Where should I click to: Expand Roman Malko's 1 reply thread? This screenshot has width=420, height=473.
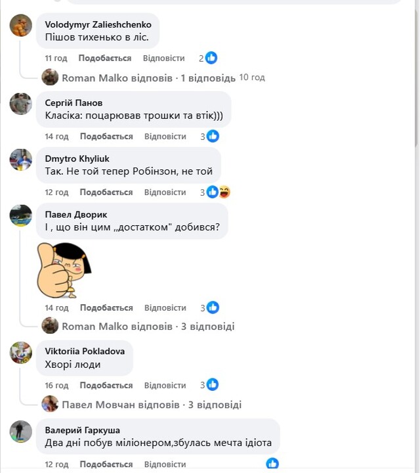click(148, 78)
